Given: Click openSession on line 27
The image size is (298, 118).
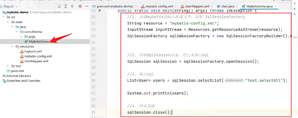Looking at the screenshot, I should 239,62.
